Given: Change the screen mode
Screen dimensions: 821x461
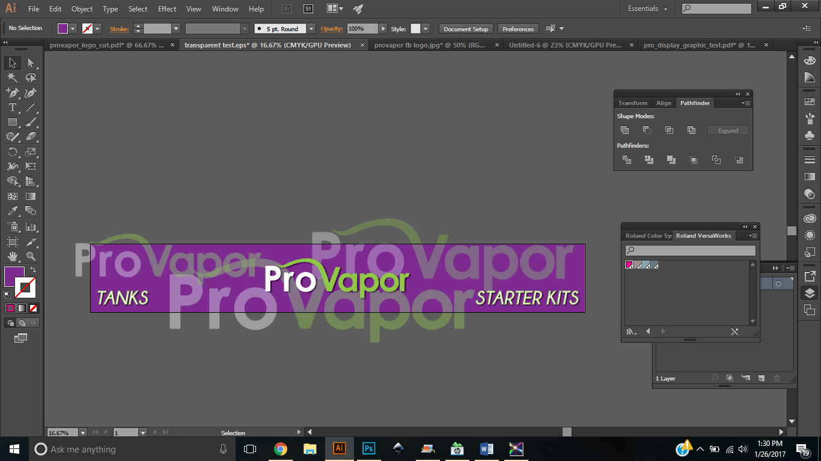Looking at the screenshot, I should coord(21,338).
